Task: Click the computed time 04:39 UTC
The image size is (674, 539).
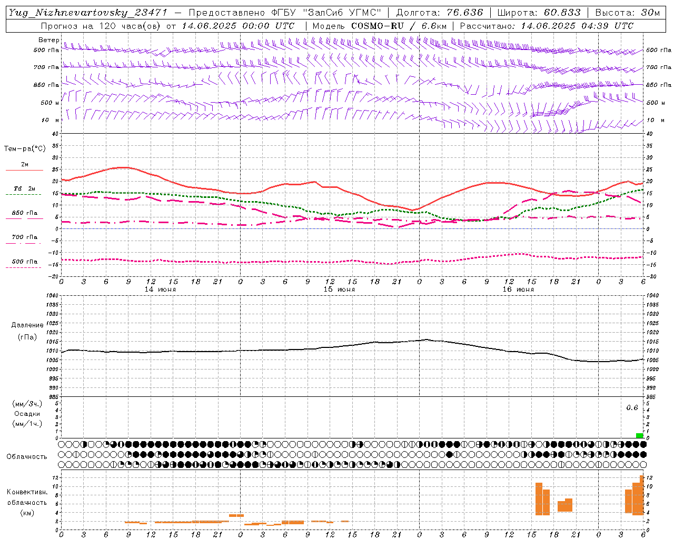Action: 607,26
